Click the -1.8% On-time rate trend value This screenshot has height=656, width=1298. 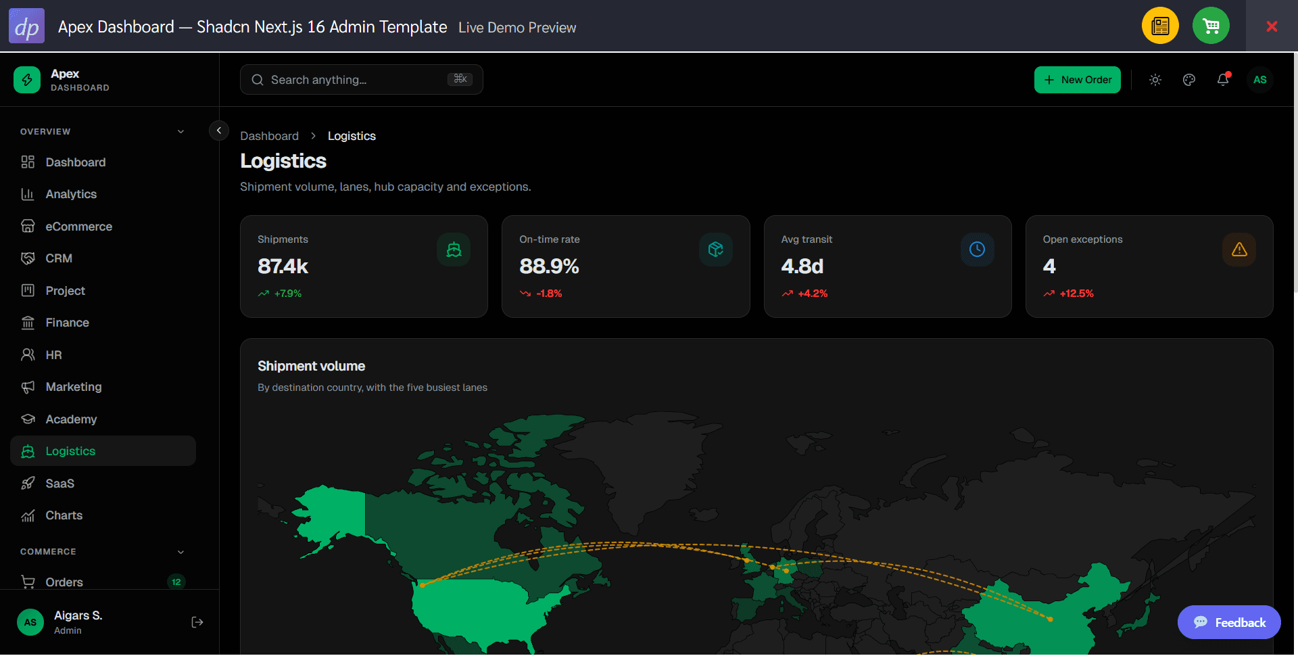(x=549, y=294)
